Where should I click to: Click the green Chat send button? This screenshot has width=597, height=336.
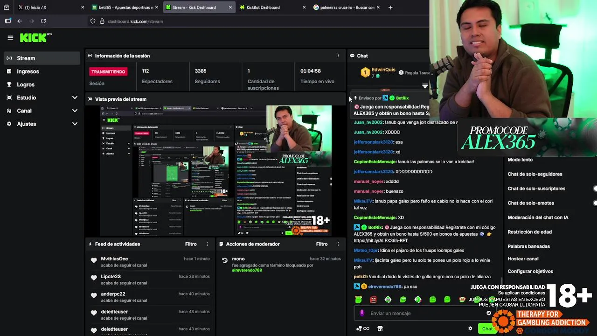coord(487,329)
